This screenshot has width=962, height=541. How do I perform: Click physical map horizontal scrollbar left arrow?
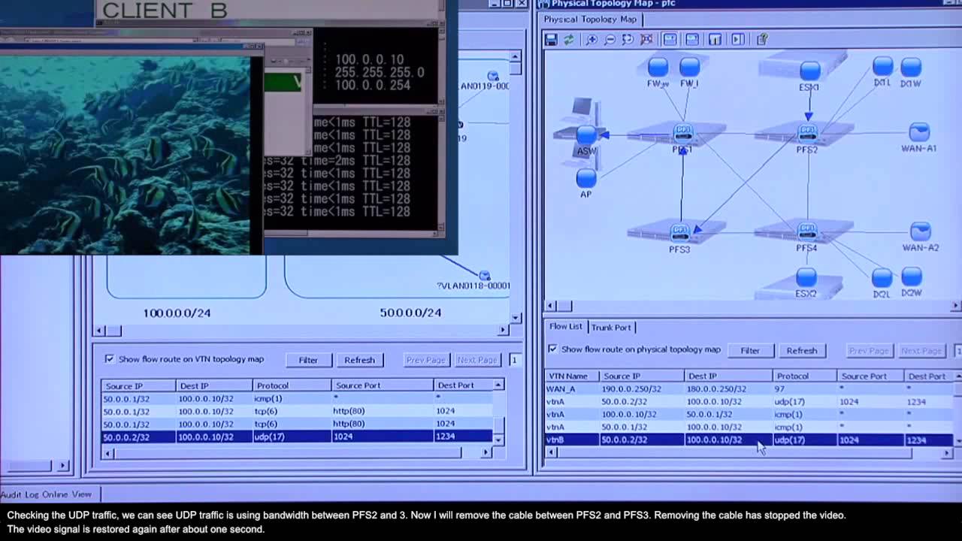[x=551, y=306]
